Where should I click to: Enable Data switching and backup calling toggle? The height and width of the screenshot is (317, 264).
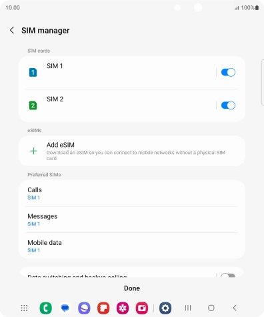[x=228, y=276]
